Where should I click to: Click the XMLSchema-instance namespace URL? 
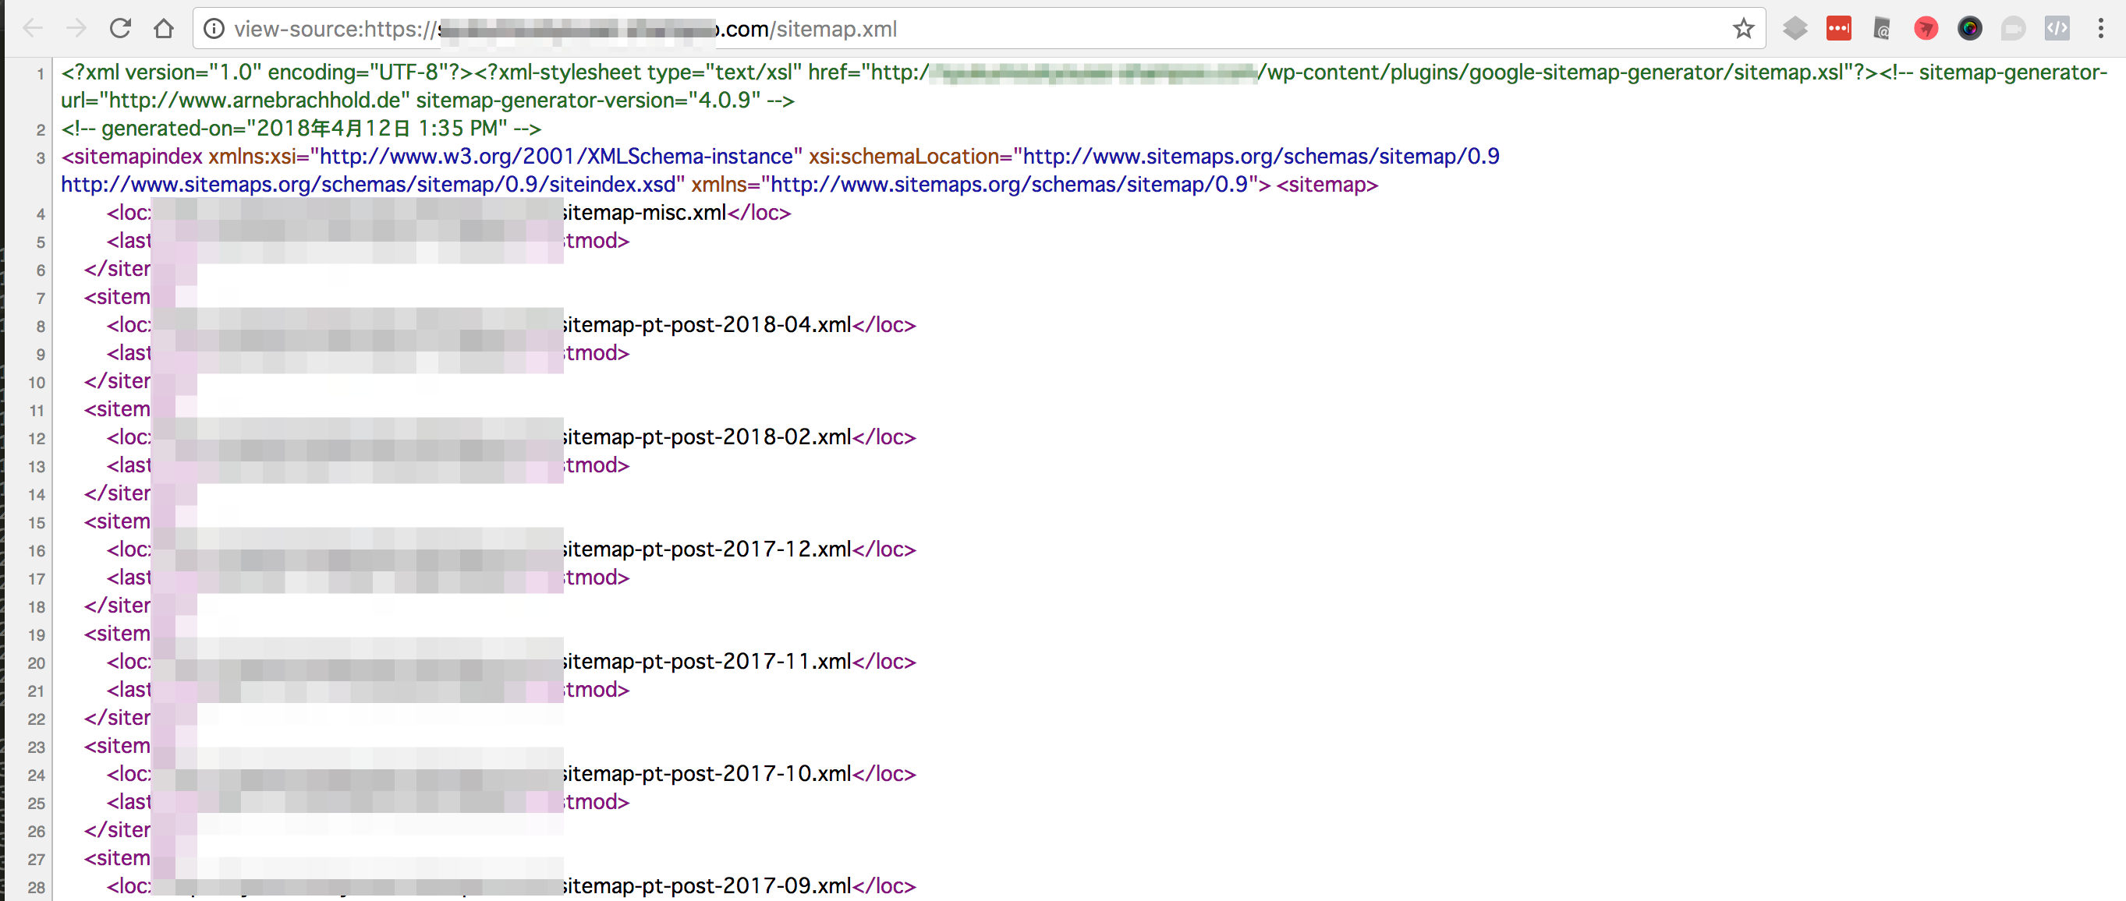click(555, 157)
